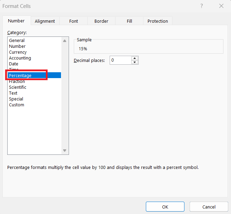Click category list scroll up arrow
This screenshot has height=214, width=231.
coord(64,41)
